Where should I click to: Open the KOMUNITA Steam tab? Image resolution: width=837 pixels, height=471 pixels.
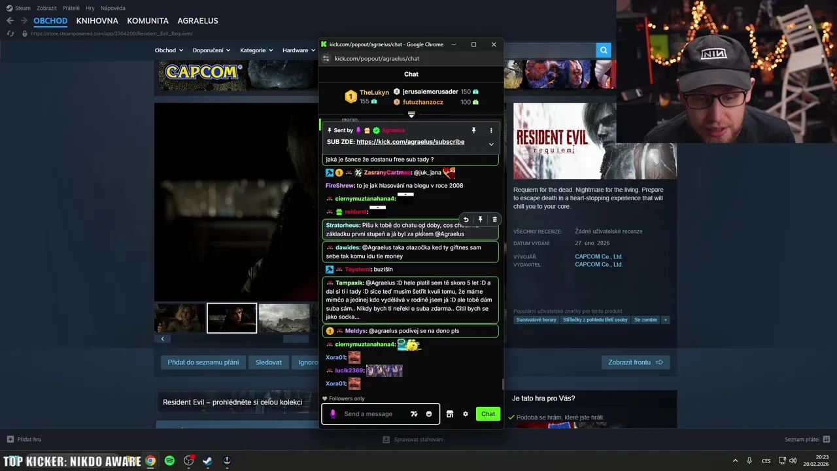point(148,21)
